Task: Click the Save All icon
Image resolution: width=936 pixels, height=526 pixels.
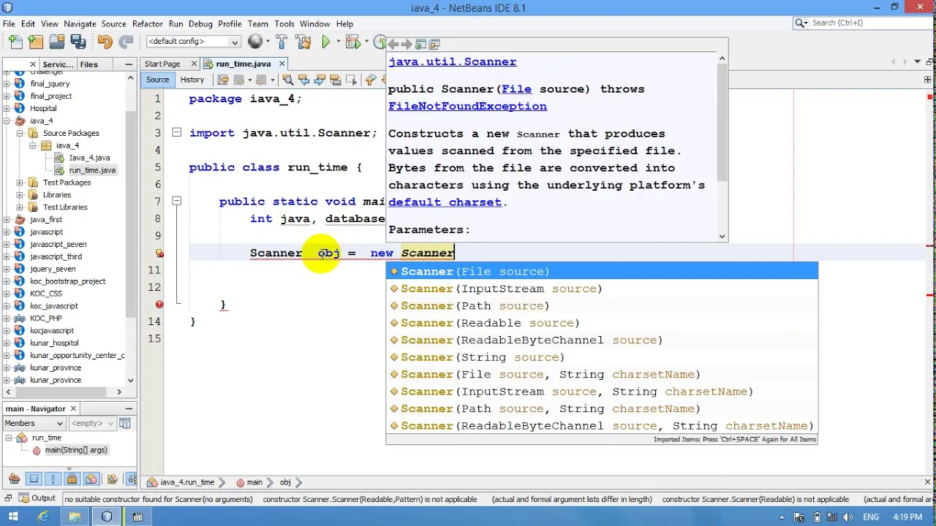Action: pyautogui.click(x=78, y=42)
